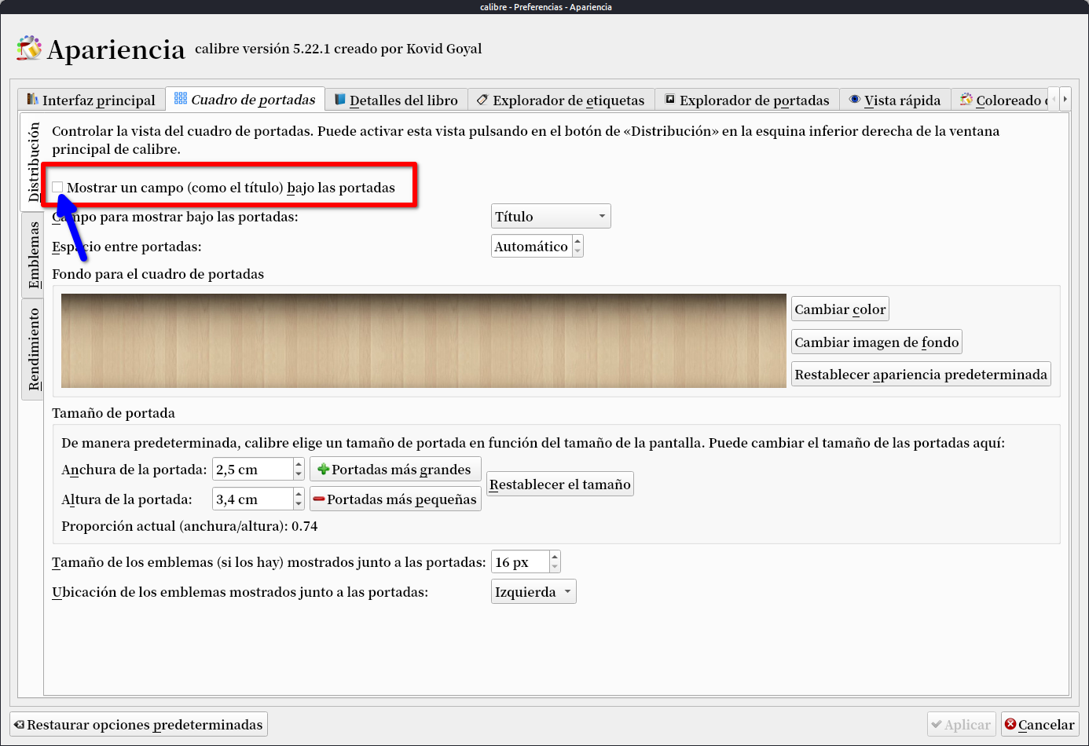Select the Cuadro de portadas tab

245,99
